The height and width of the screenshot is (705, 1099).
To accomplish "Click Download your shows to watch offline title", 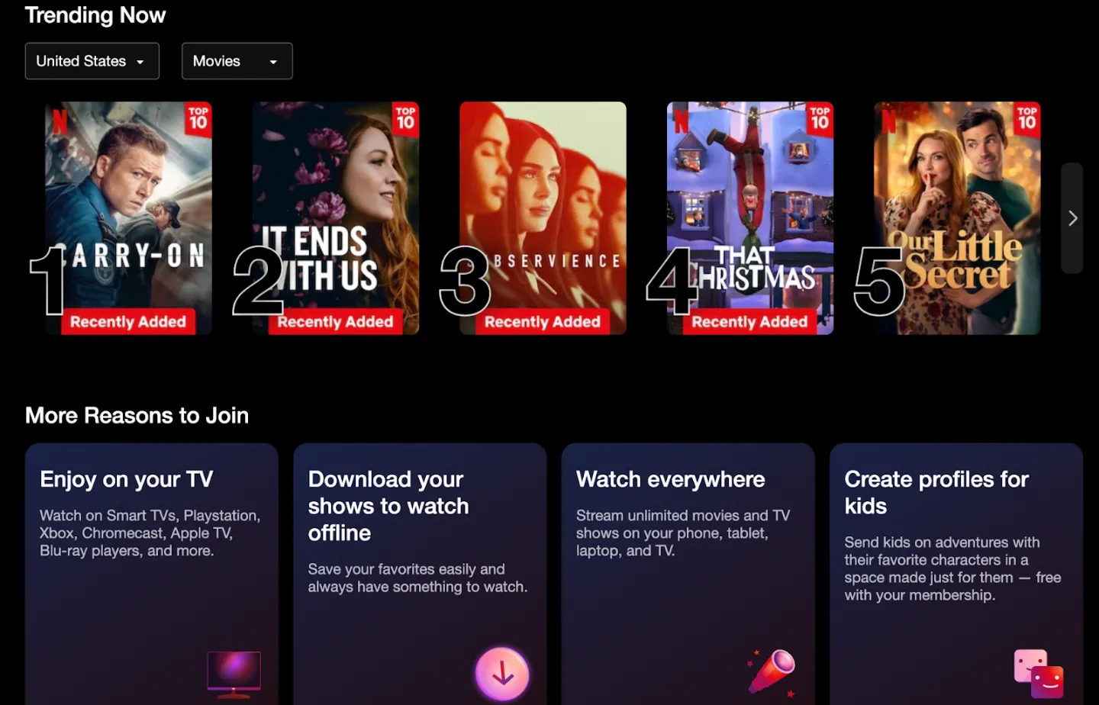I will pos(388,506).
